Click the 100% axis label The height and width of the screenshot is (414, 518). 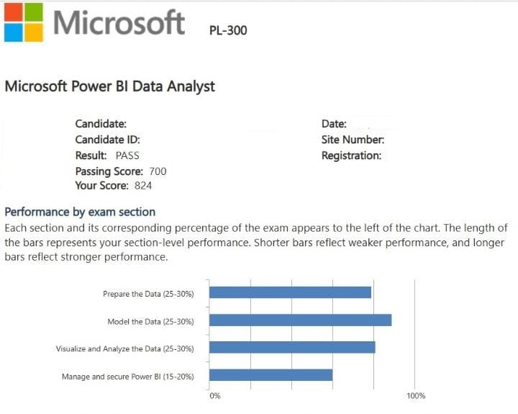tap(416, 396)
